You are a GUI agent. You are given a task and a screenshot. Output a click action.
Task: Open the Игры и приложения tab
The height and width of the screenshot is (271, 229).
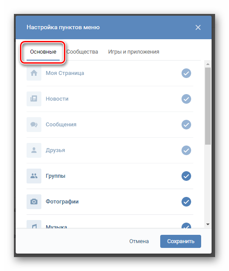tap(134, 52)
